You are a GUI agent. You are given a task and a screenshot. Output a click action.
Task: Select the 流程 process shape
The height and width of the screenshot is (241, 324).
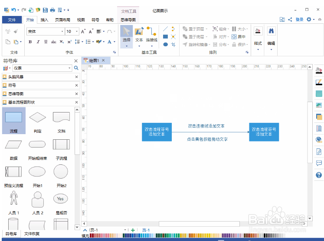(x=13, y=121)
